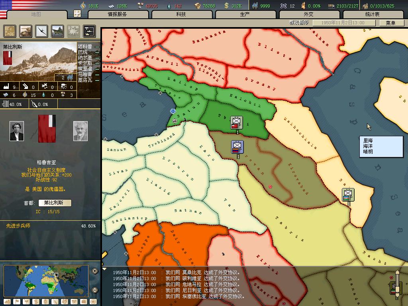Image resolution: width=408 pixels, height=306 pixels.
Task: Select the army unit near Baku on the coast
Action: pos(348,195)
